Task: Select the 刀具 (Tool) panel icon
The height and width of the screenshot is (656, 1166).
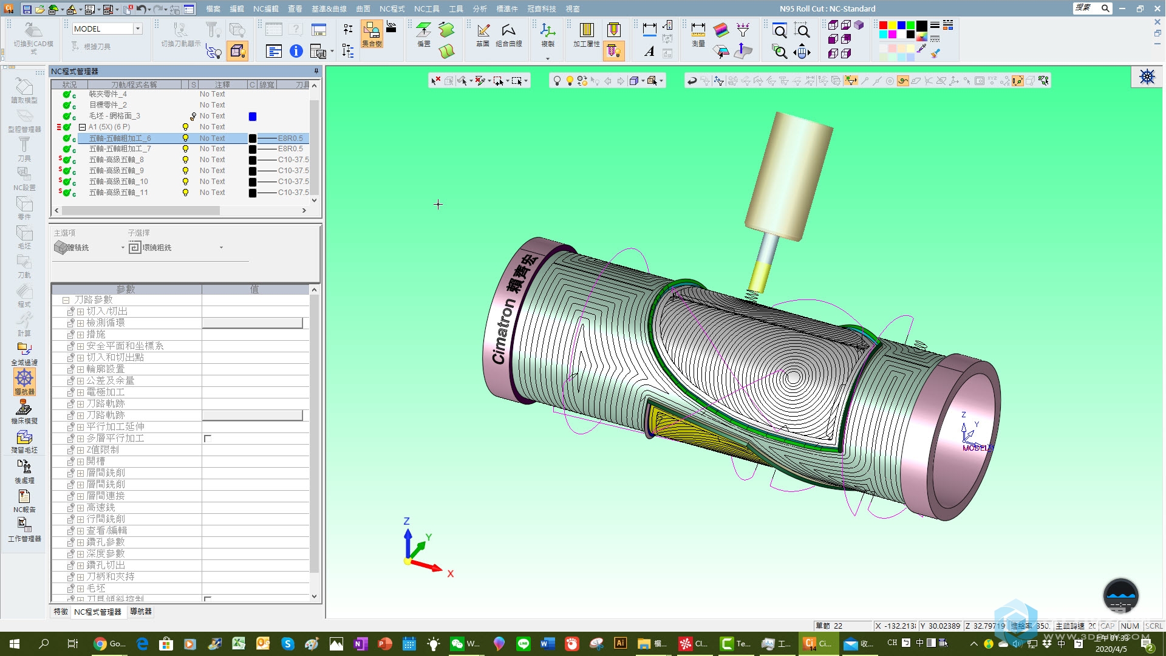Action: (23, 156)
